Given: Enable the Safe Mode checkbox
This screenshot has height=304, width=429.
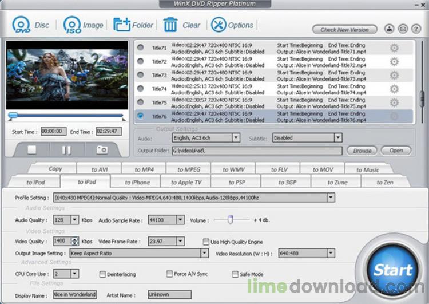Looking at the screenshot, I should tap(235, 274).
